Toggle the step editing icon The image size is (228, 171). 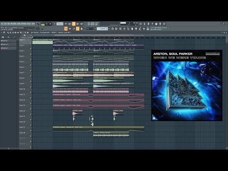74,28
